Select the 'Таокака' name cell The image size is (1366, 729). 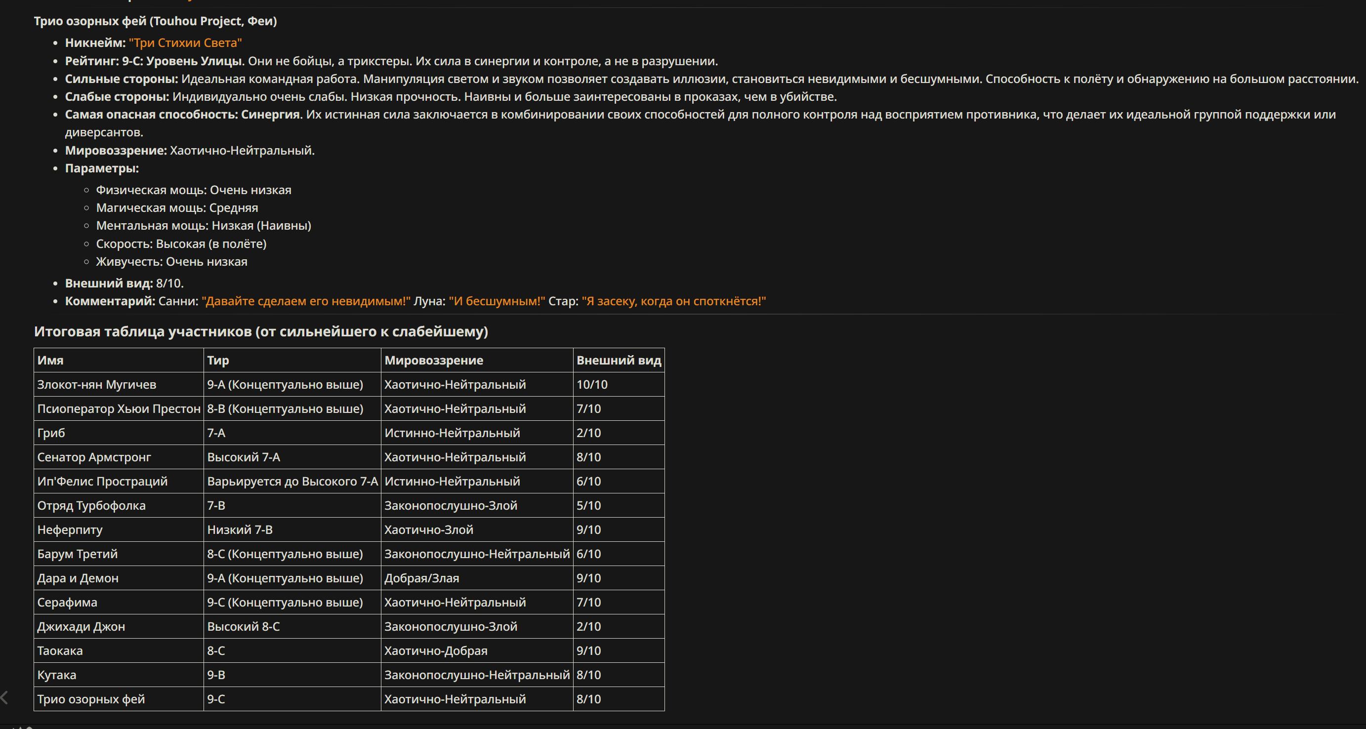coord(119,651)
